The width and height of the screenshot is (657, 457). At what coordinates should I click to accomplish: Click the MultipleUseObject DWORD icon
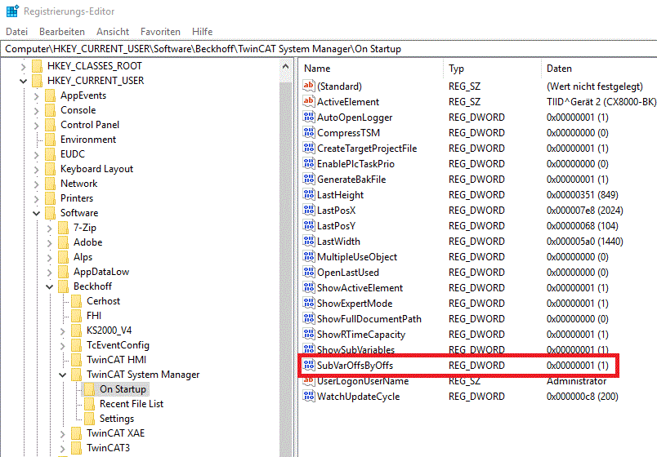coord(309,256)
